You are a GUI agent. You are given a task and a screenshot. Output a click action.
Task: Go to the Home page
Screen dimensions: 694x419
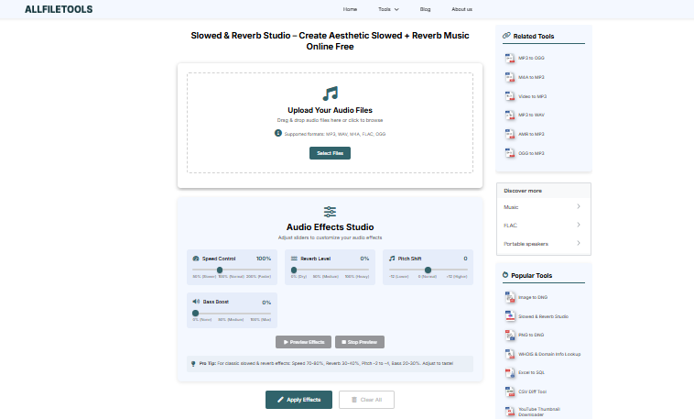point(350,9)
